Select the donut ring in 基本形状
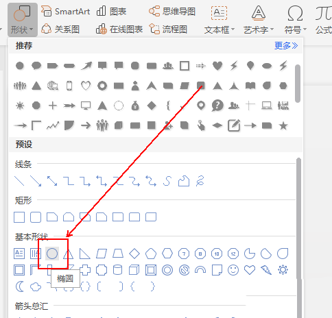The image size is (332, 318). (x=167, y=270)
